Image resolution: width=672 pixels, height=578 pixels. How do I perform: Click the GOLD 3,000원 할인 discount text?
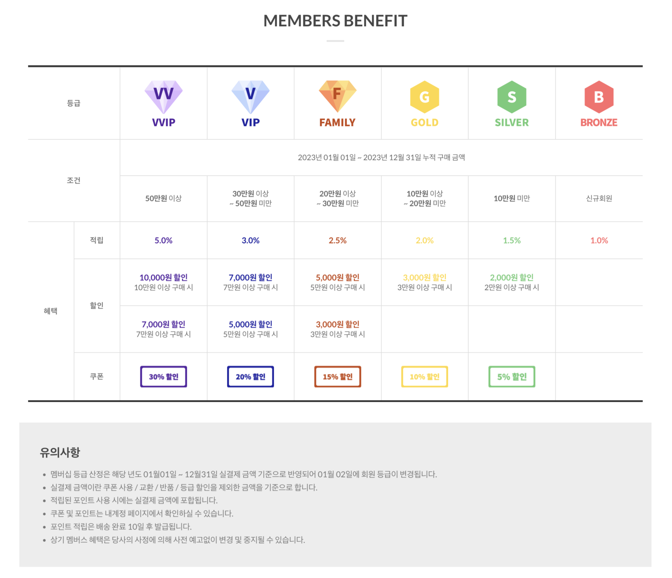point(424,277)
